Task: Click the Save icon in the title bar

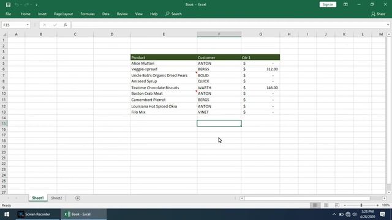Action: point(8,5)
